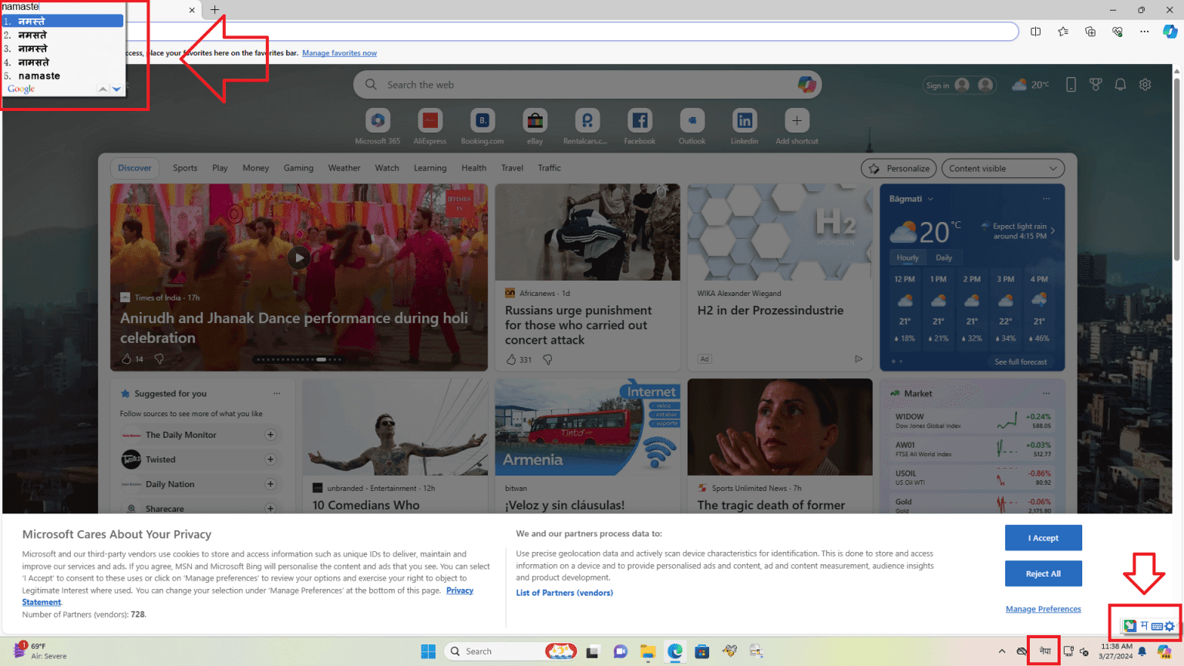Show previous page of input suggestions
Image resolution: width=1184 pixels, height=666 pixels.
click(103, 89)
